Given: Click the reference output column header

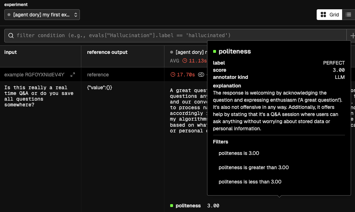Looking at the screenshot, I should tap(107, 52).
